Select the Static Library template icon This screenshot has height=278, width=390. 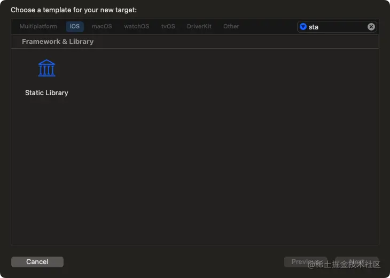coord(46,68)
